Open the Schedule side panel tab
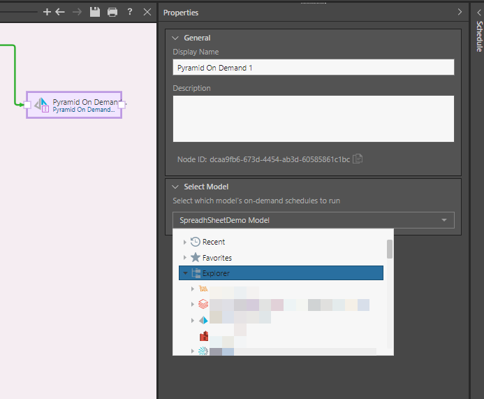This screenshot has width=484, height=399. (x=479, y=35)
